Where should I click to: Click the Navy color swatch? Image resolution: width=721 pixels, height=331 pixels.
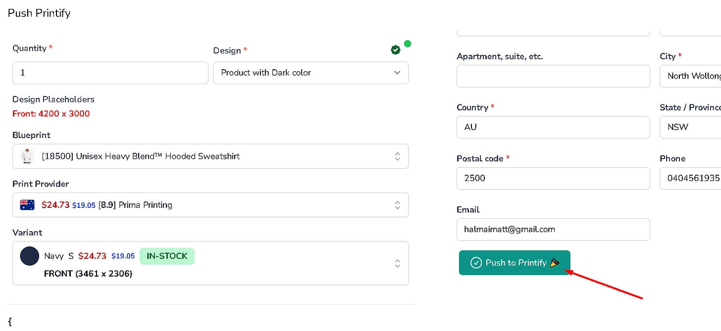coord(29,256)
